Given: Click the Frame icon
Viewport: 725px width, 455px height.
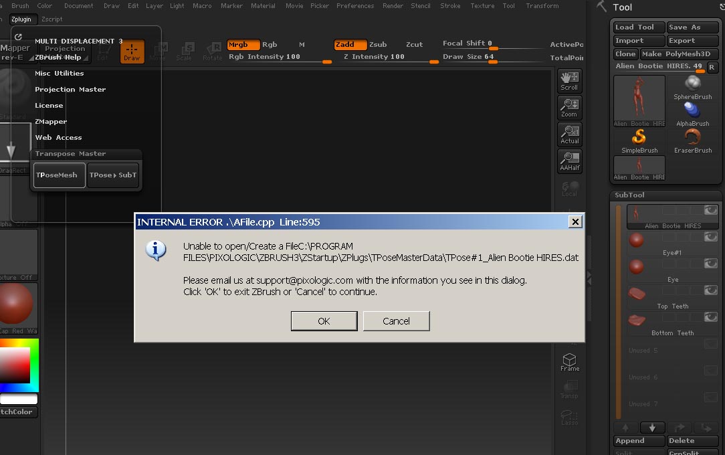Looking at the screenshot, I should coord(570,362).
